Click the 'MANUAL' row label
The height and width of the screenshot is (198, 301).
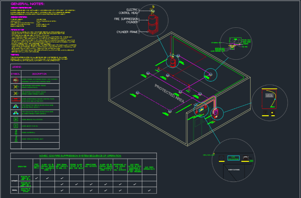tap(15, 190)
